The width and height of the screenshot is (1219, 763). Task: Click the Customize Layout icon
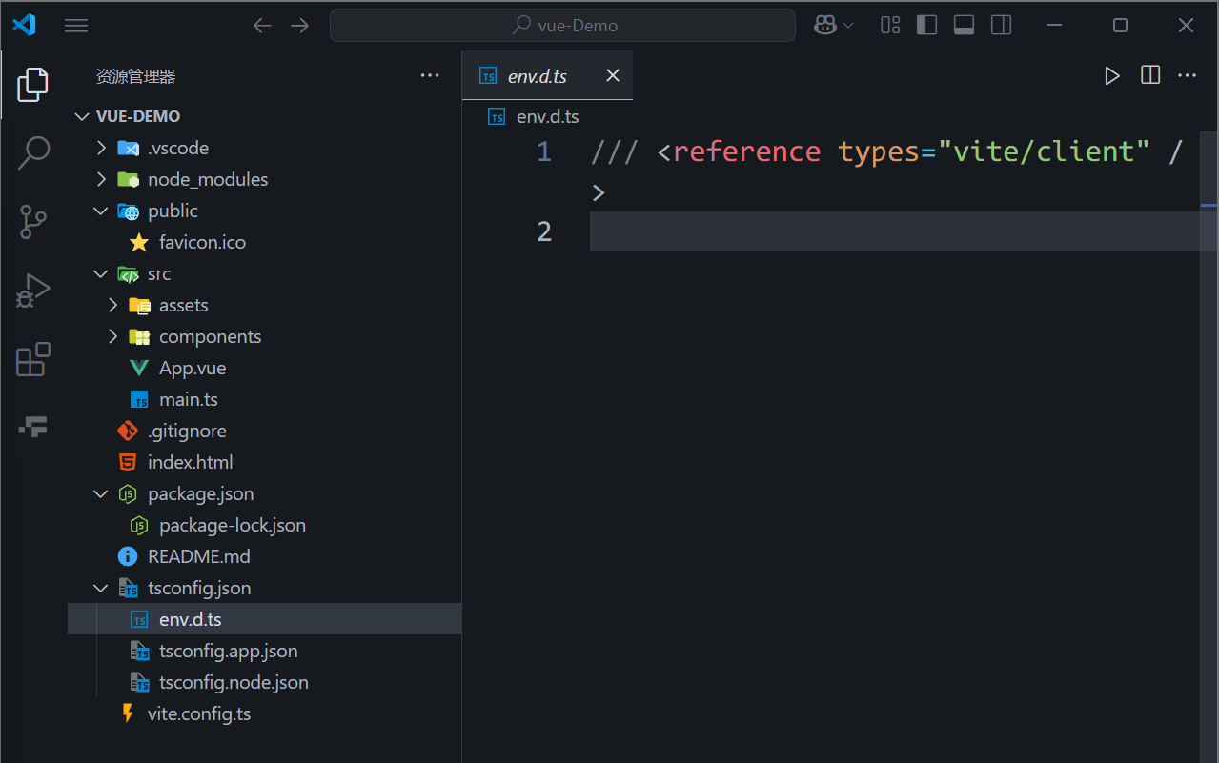pos(890,26)
